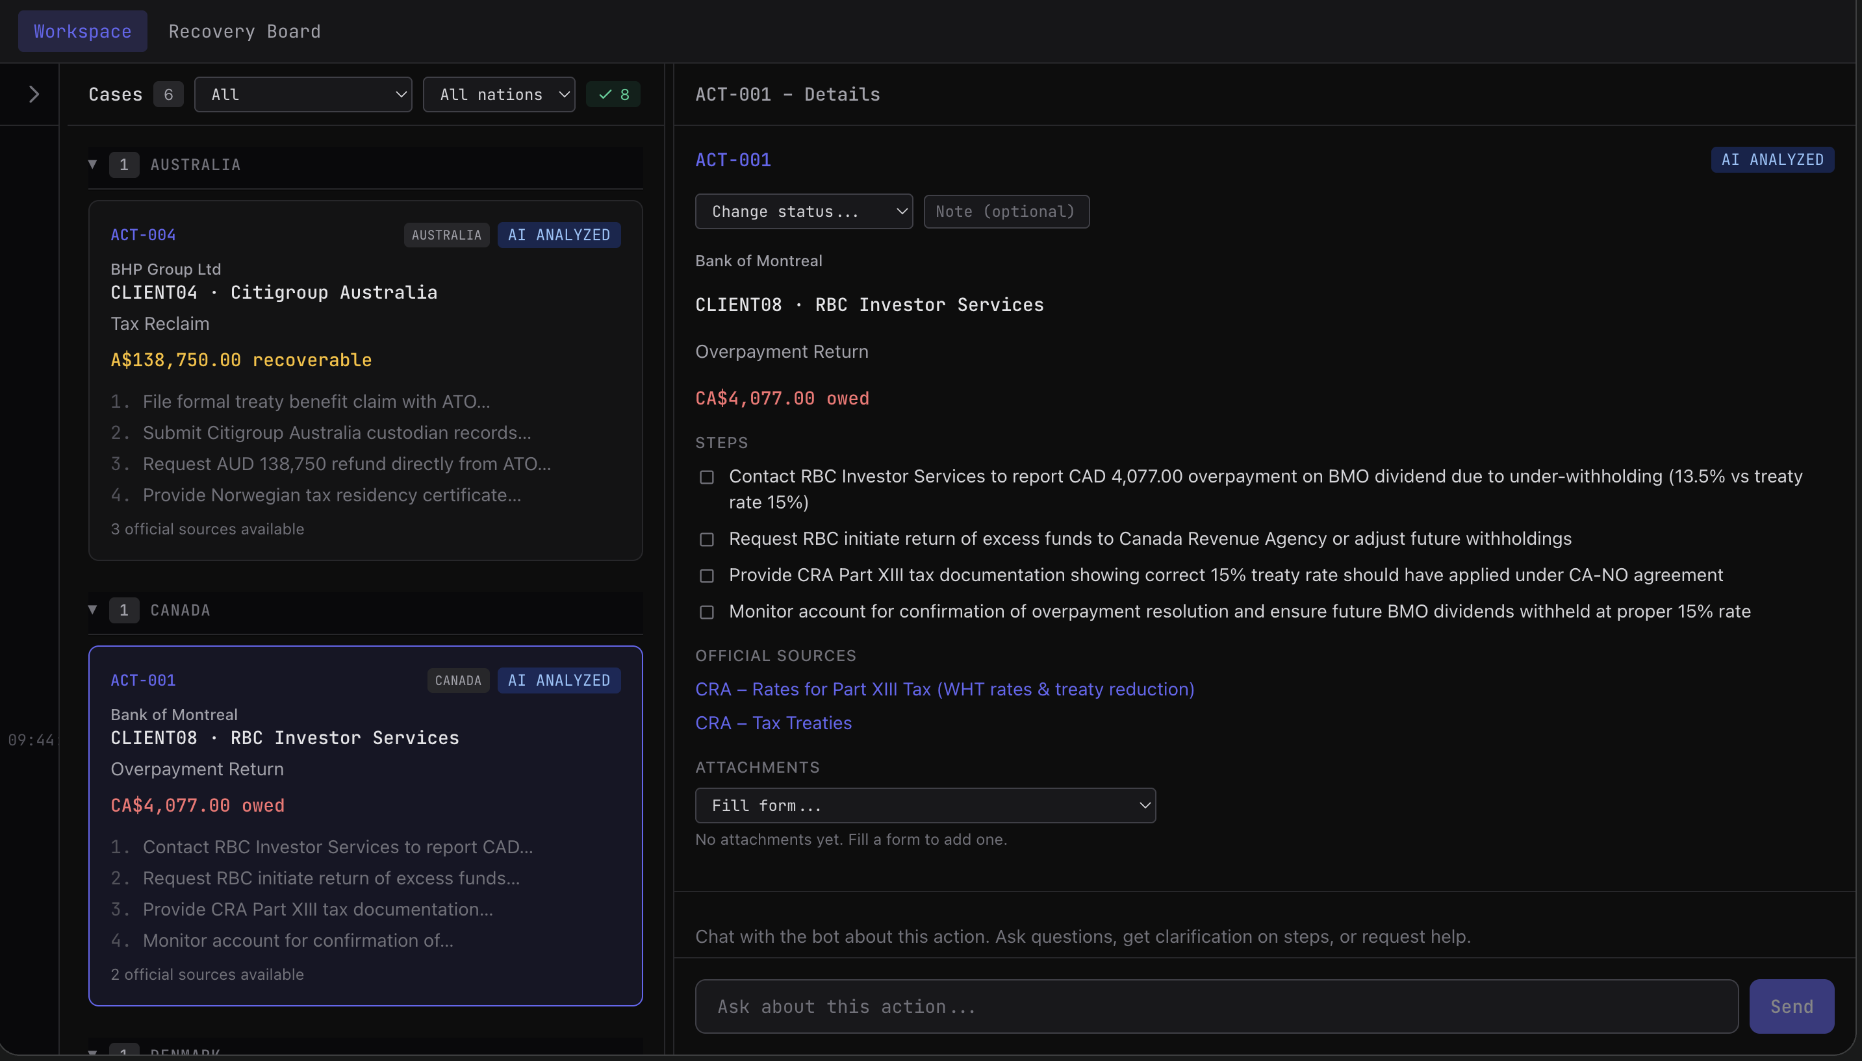Switch to the Recovery Board tab
This screenshot has height=1061, width=1862.
tap(244, 31)
